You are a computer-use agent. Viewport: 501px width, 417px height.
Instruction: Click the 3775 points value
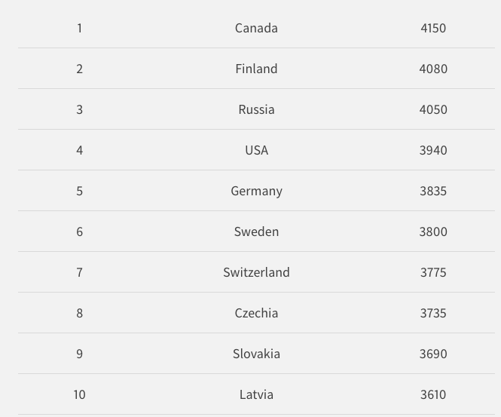[433, 272]
